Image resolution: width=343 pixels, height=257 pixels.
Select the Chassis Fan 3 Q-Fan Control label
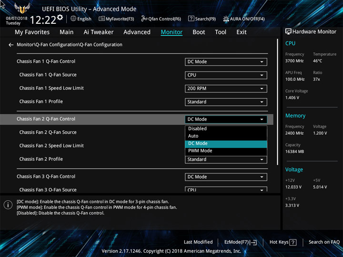[46, 177]
